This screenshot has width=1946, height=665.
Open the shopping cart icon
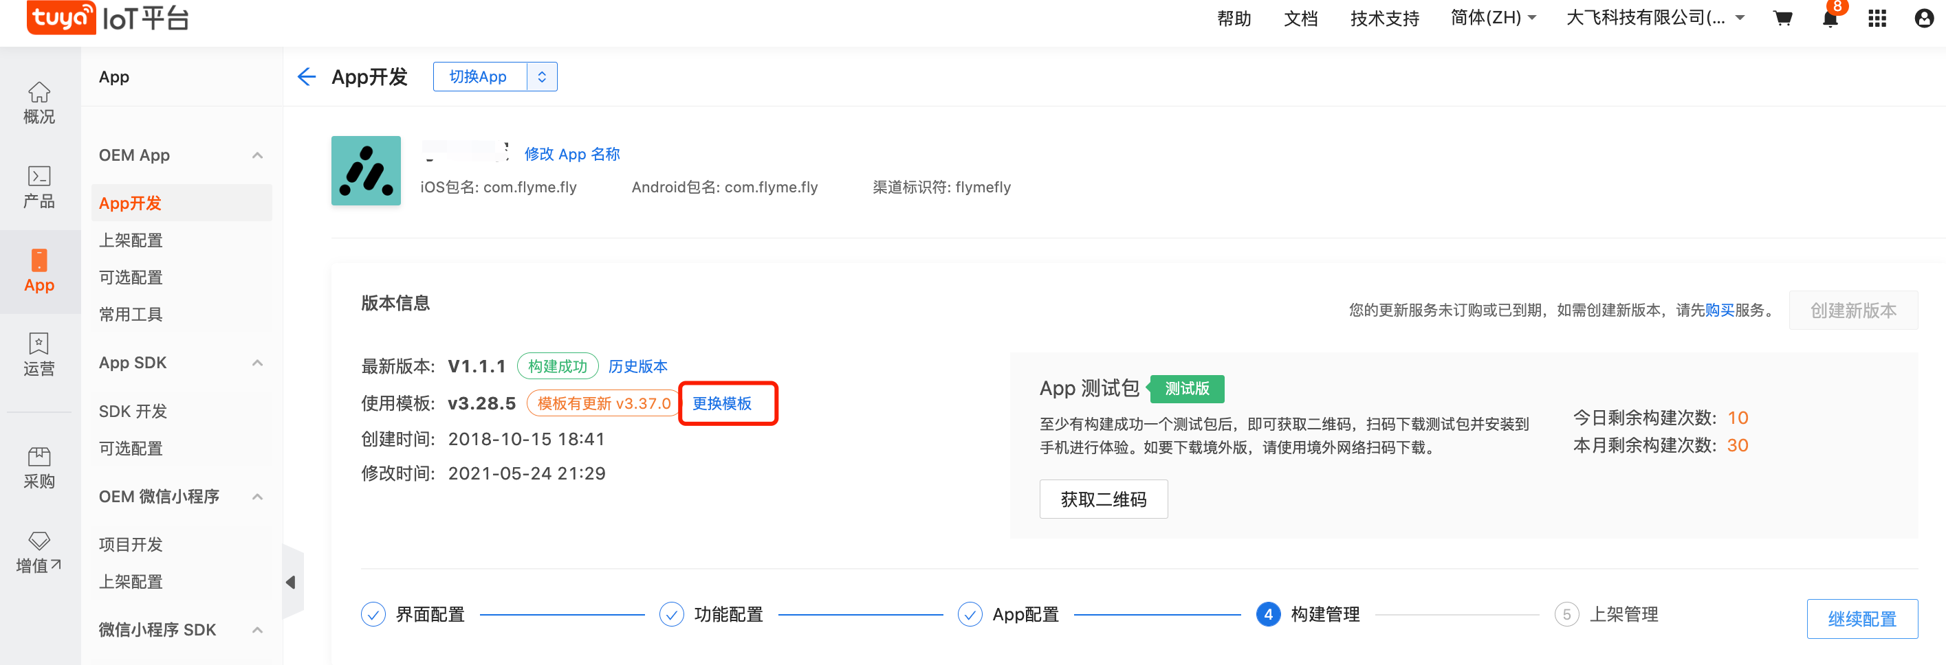pyautogui.click(x=1783, y=18)
